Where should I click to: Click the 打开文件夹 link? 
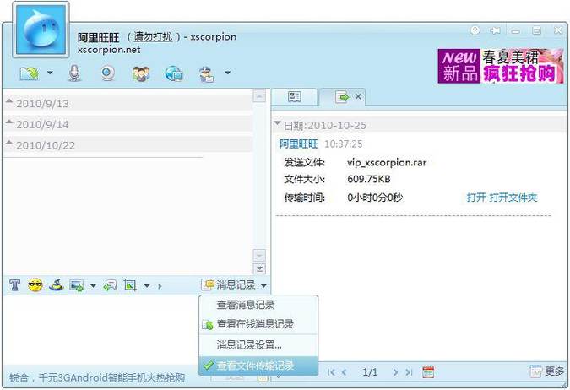point(513,198)
